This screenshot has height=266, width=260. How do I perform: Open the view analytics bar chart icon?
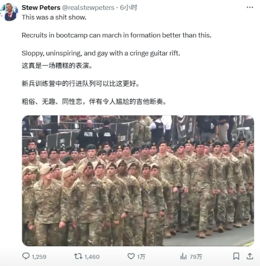184,256
